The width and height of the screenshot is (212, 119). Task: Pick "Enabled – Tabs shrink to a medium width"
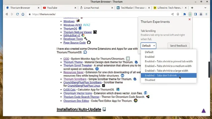(x=168, y=66)
